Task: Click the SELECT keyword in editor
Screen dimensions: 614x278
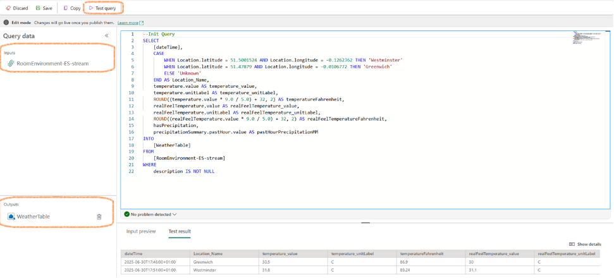Action: [x=150, y=40]
